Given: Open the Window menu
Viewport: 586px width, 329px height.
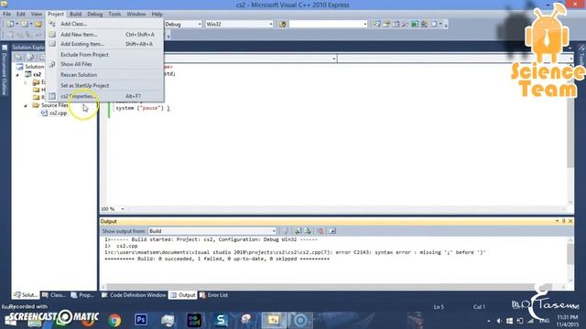Looking at the screenshot, I should (136, 15).
